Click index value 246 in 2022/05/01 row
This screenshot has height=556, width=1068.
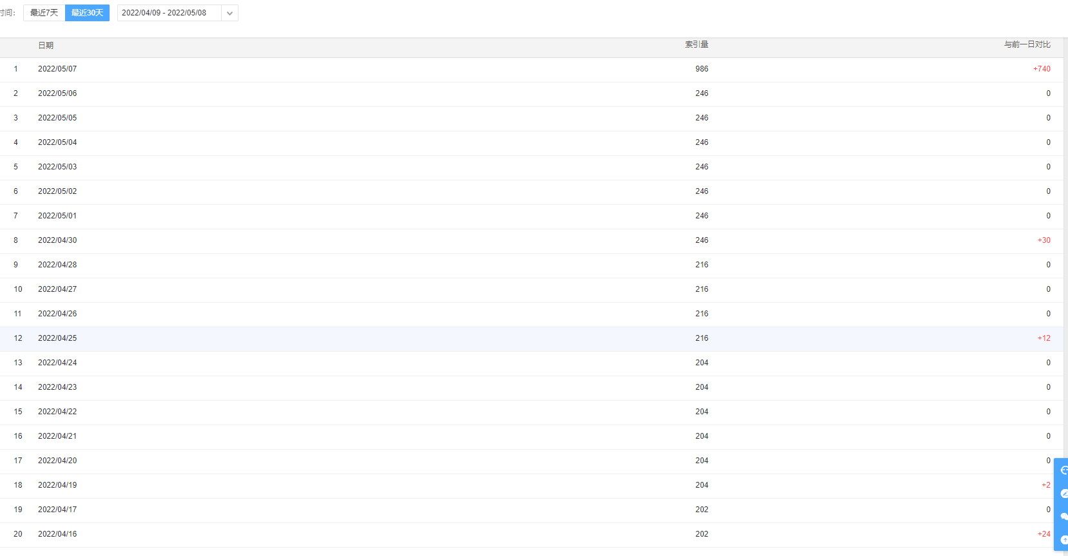coord(702,216)
